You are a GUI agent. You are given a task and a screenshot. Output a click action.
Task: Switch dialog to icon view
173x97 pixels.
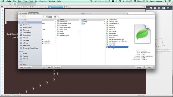[44, 17]
